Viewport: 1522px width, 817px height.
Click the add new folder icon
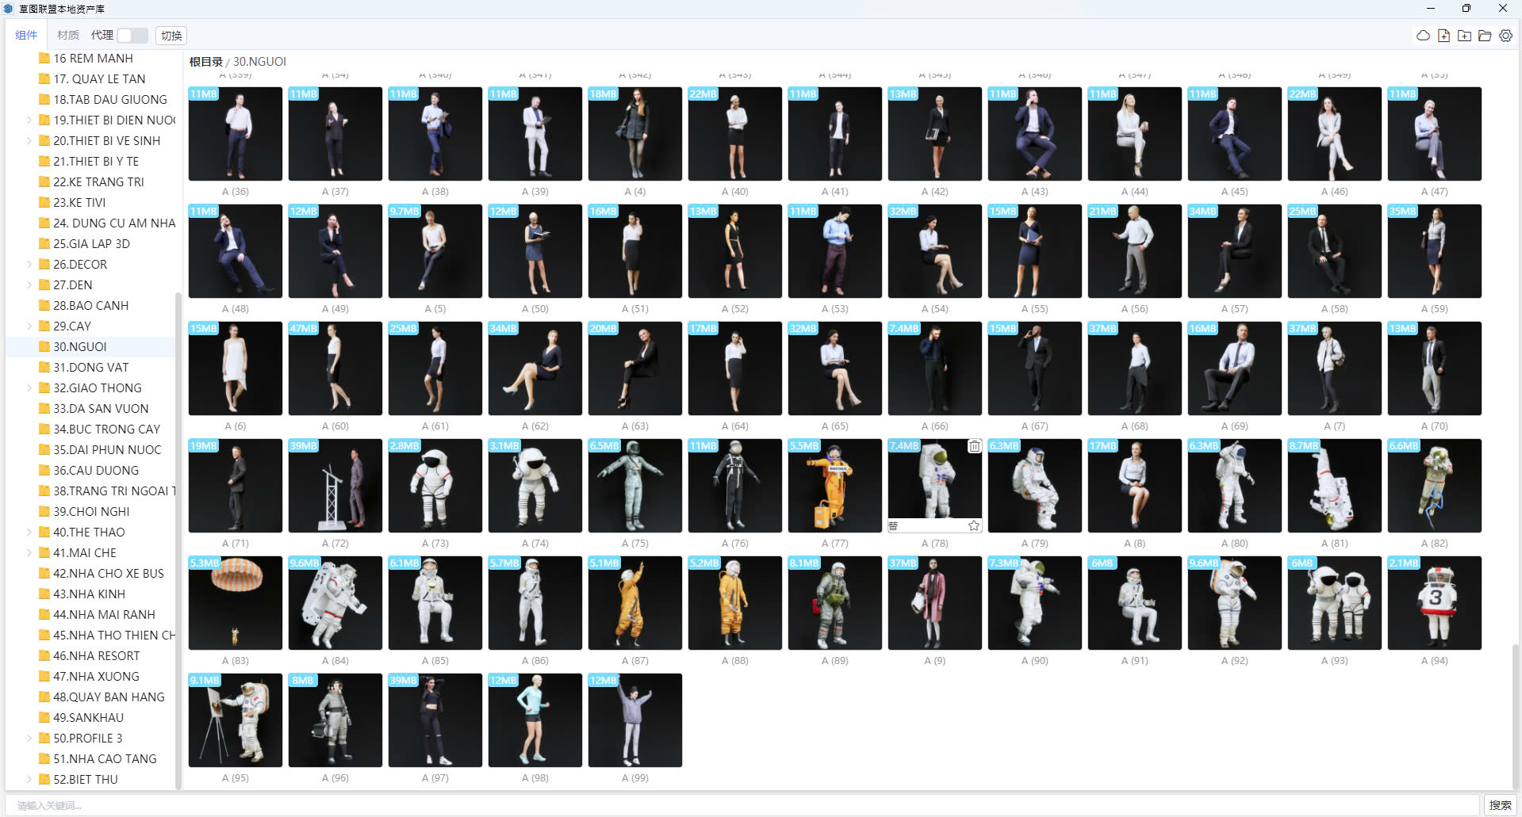[x=1464, y=36]
